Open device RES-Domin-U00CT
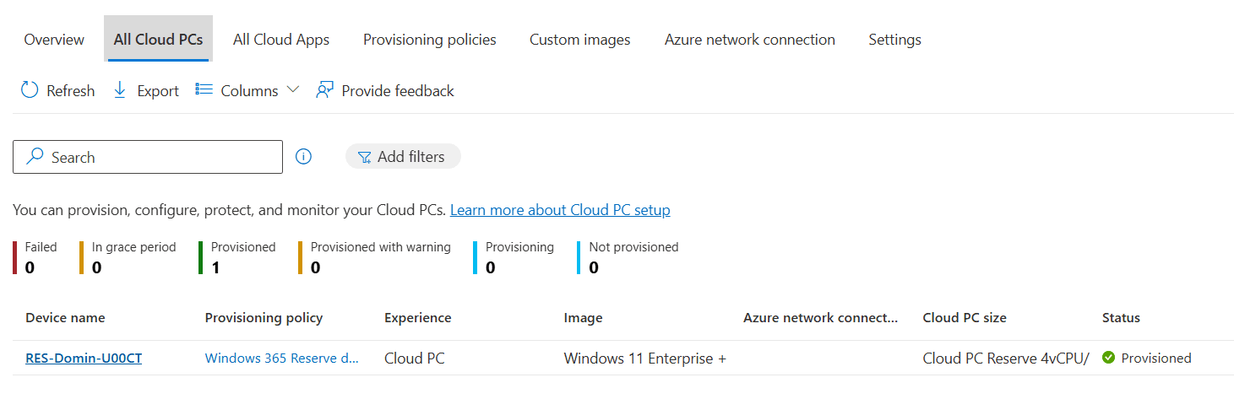Image resolution: width=1234 pixels, height=399 pixels. [x=84, y=358]
